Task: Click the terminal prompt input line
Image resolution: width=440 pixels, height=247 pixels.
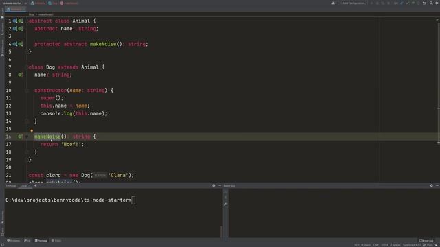Action: 70,200
